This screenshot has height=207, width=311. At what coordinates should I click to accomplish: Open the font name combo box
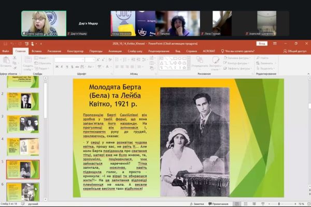click(69, 60)
